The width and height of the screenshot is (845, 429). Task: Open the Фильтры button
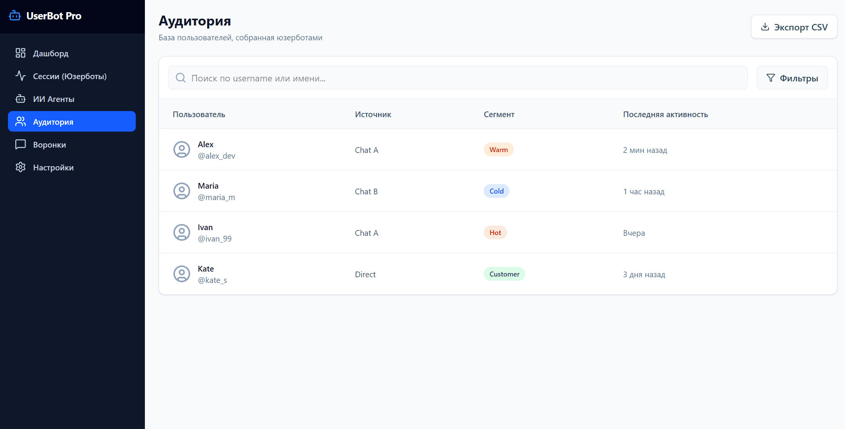click(792, 78)
